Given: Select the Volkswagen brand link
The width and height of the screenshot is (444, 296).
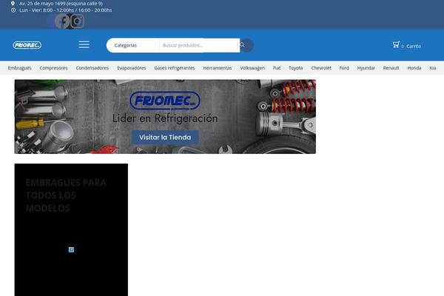Looking at the screenshot, I should point(252,68).
